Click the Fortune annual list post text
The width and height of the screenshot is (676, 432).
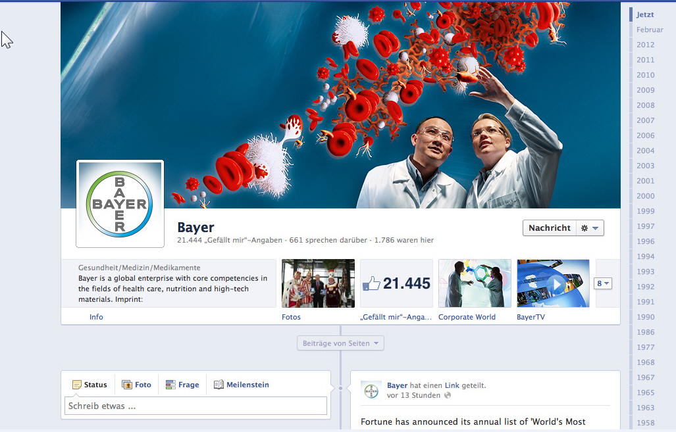tap(473, 421)
